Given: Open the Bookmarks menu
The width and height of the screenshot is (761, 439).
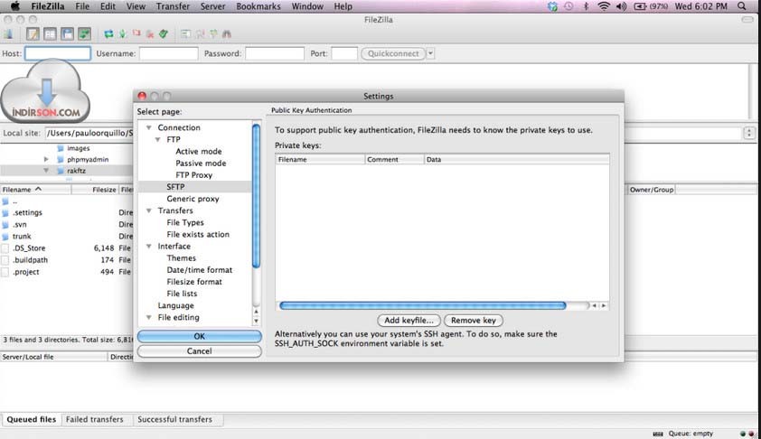Looking at the screenshot, I should [x=258, y=6].
